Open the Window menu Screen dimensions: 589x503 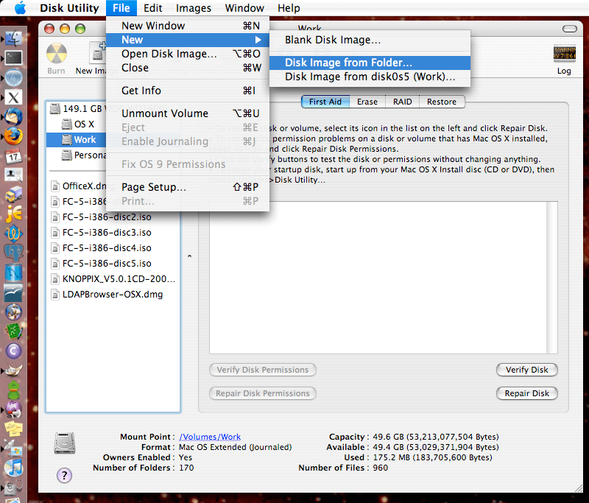click(x=244, y=8)
